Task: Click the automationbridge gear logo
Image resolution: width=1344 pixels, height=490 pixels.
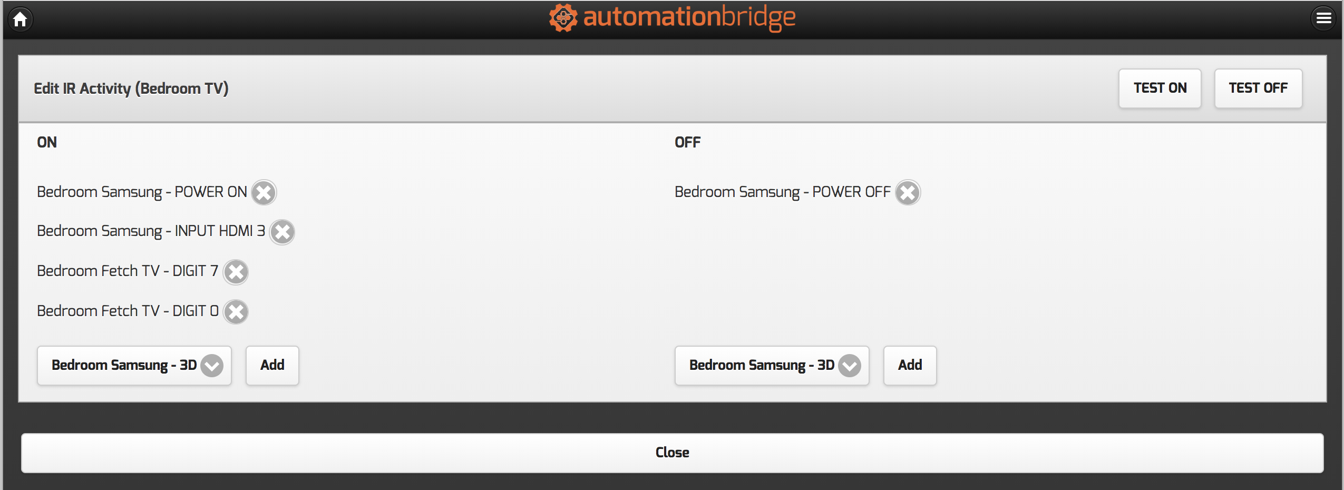Action: point(563,18)
